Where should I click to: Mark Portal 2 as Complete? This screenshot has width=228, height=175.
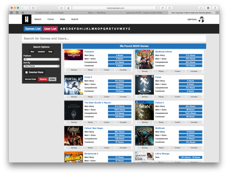[123, 97]
